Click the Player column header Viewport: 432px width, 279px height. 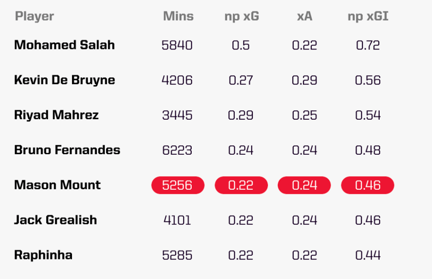34,16
